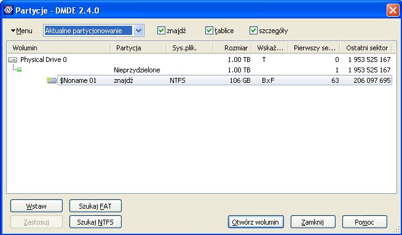Open the partitioning combo box arrow
Screen dimensions: 402x235
[139, 31]
